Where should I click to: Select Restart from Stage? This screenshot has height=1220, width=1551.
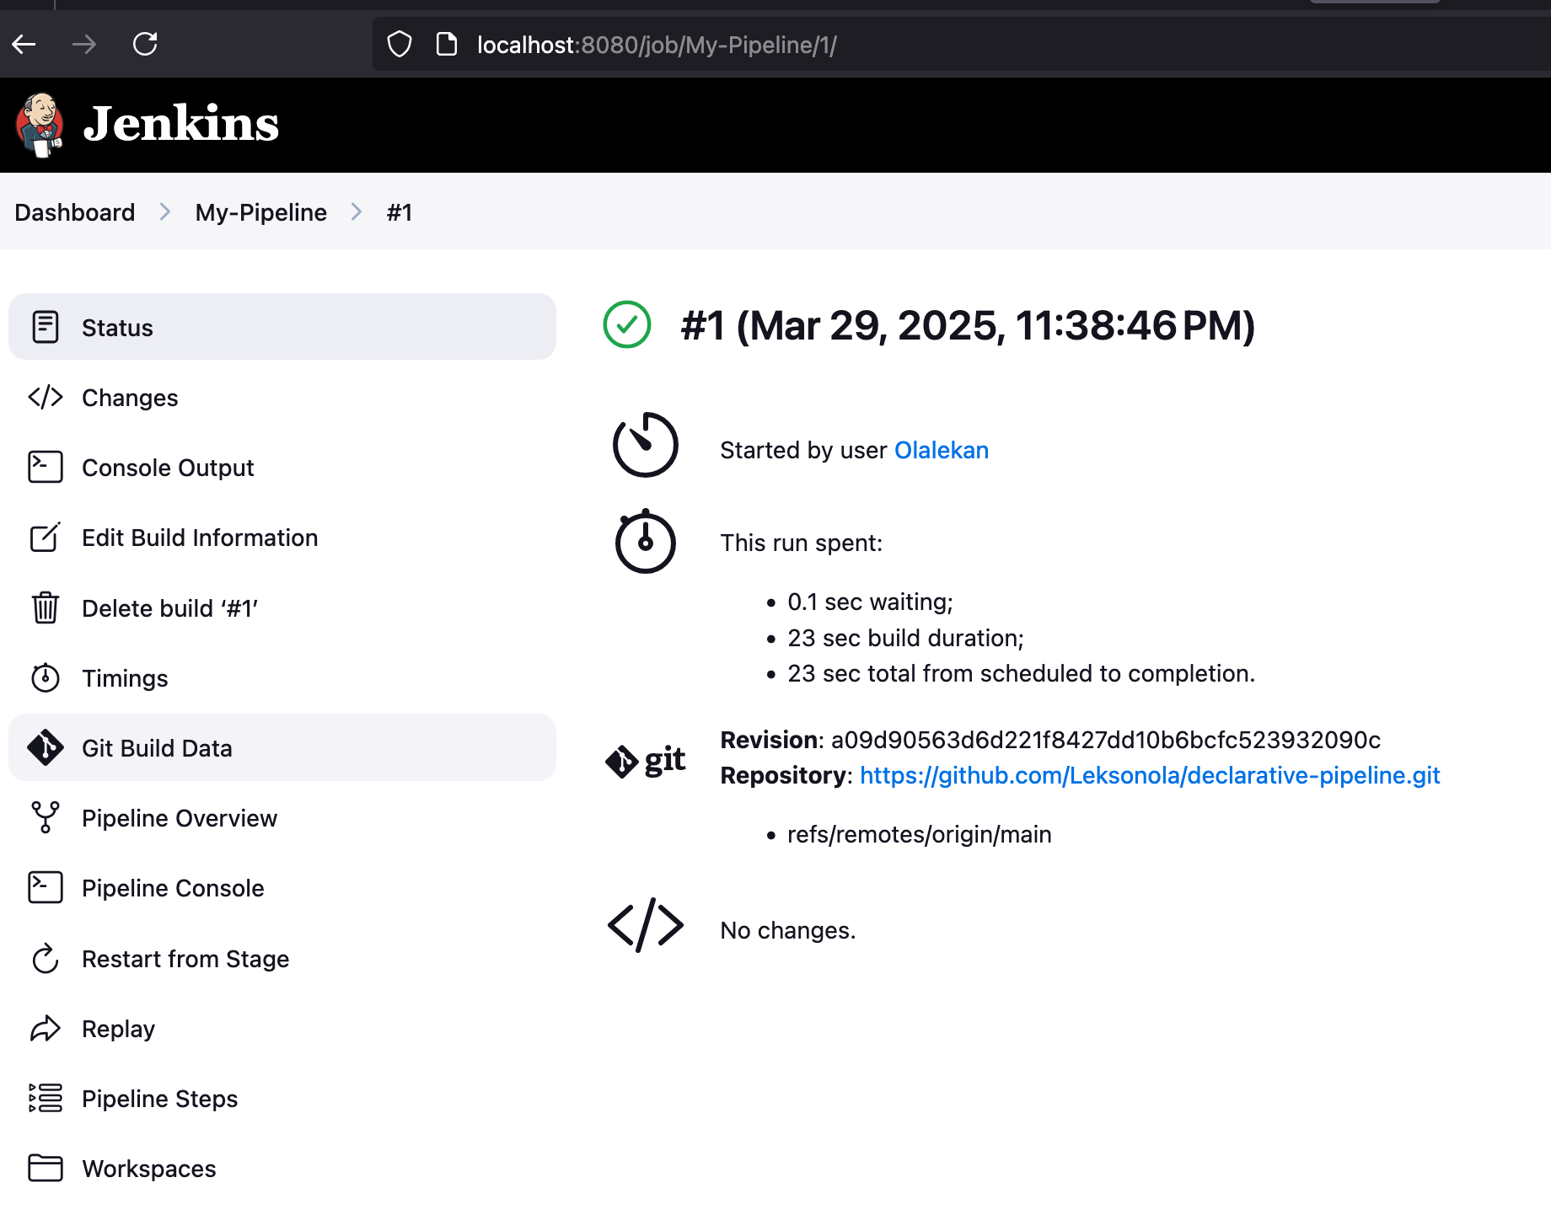coord(282,958)
